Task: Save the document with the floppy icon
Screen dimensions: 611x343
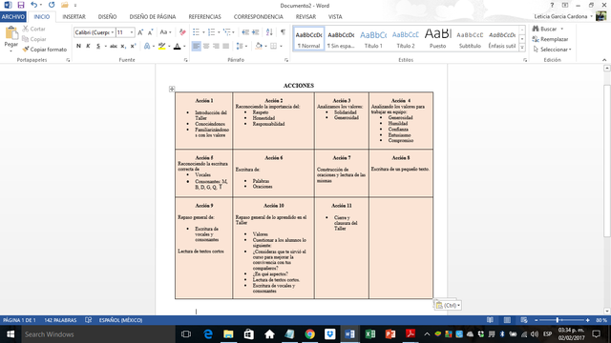Action: 21,5
